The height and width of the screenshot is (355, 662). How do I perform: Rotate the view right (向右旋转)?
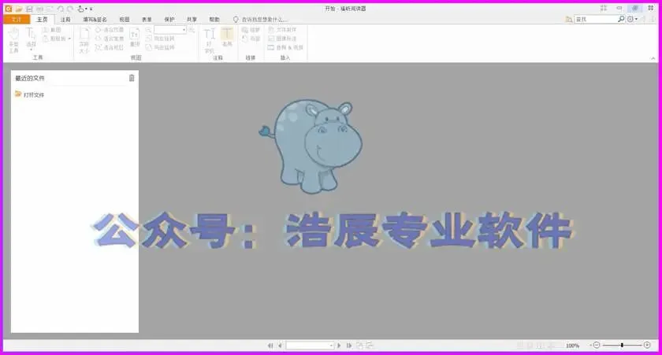pos(160,48)
